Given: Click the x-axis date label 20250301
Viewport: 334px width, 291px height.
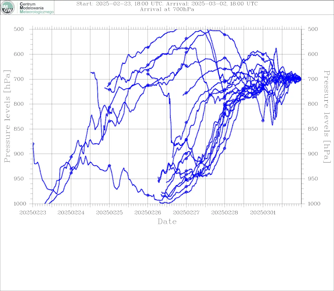Looking at the screenshot, I should 263,213.
